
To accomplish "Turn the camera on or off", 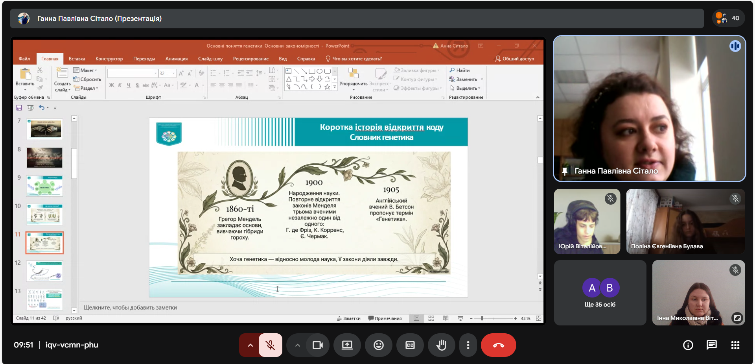I will pyautogui.click(x=317, y=345).
